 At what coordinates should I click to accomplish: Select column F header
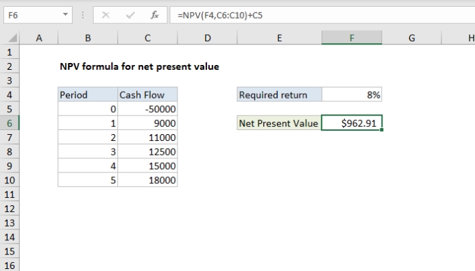(x=352, y=38)
